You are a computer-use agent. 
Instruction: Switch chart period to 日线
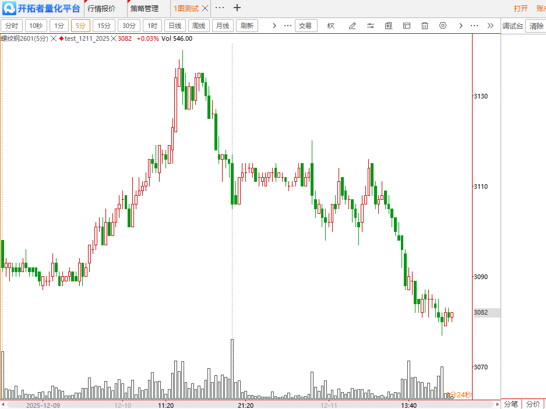pos(174,26)
